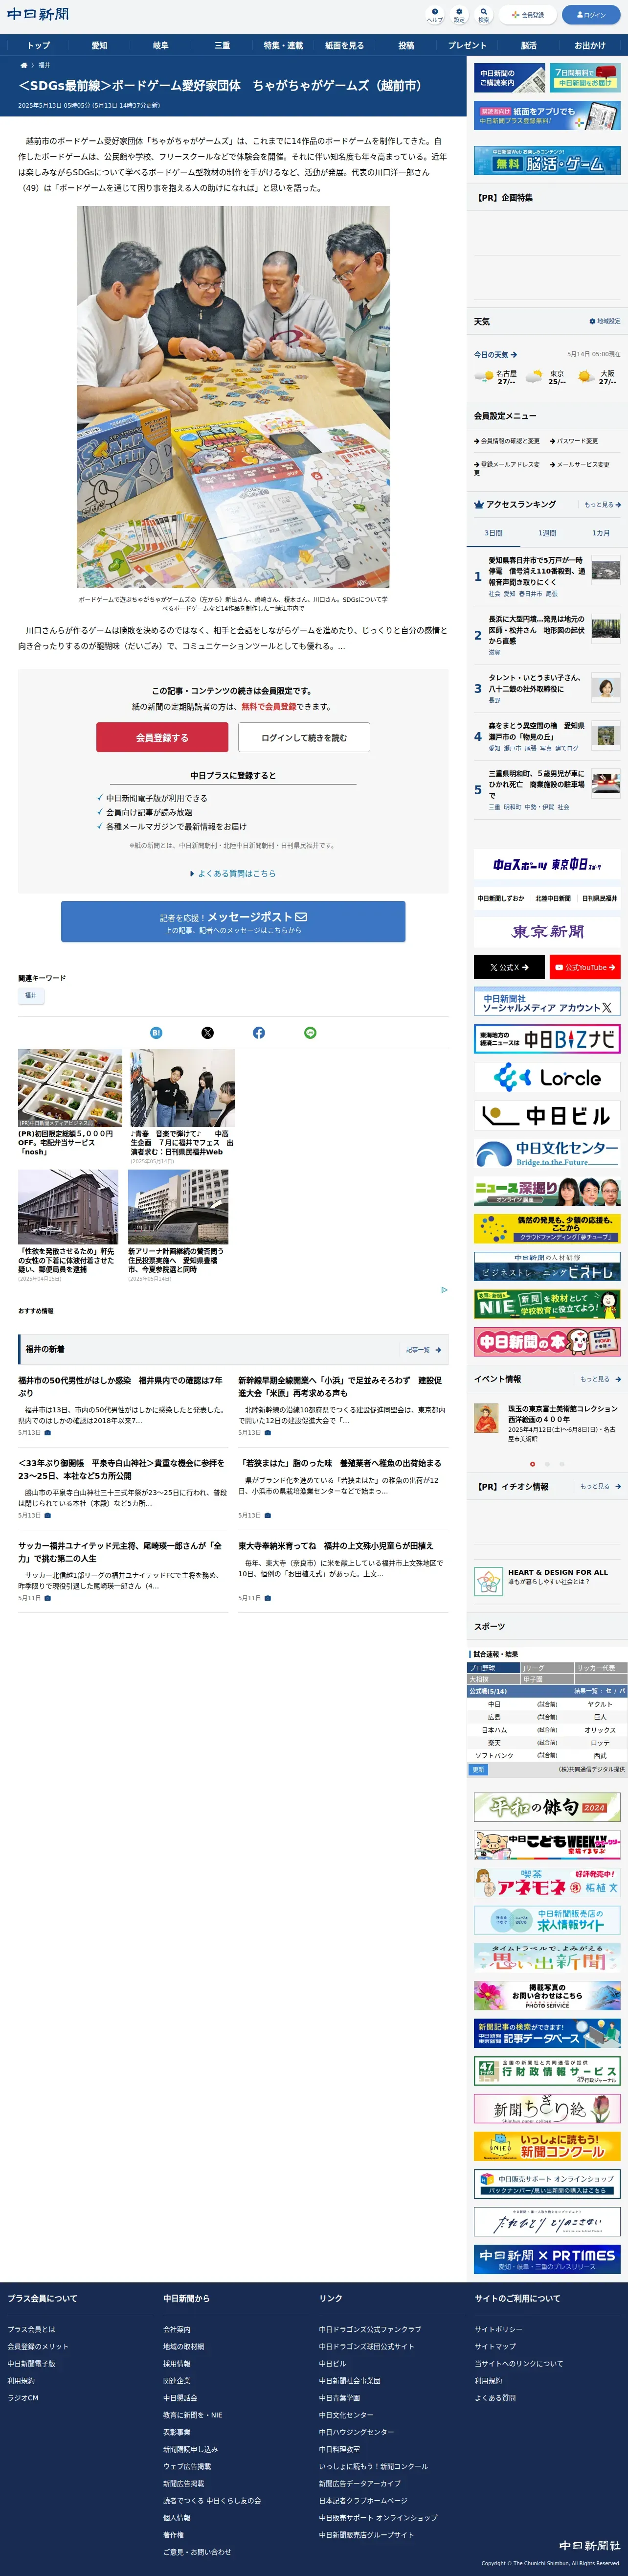Share article on LINE
The image size is (628, 2576).
pos(310,1032)
